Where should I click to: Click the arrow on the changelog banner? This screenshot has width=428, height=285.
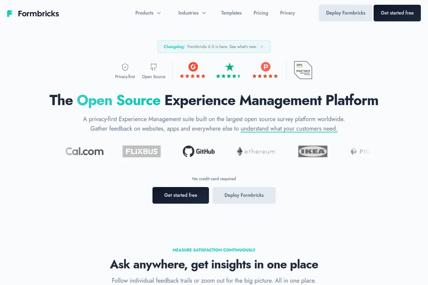point(262,47)
